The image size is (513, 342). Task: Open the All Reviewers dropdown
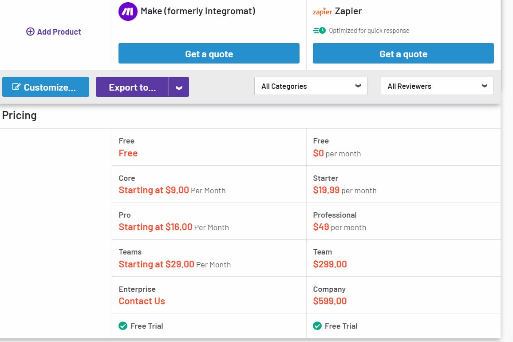click(437, 86)
